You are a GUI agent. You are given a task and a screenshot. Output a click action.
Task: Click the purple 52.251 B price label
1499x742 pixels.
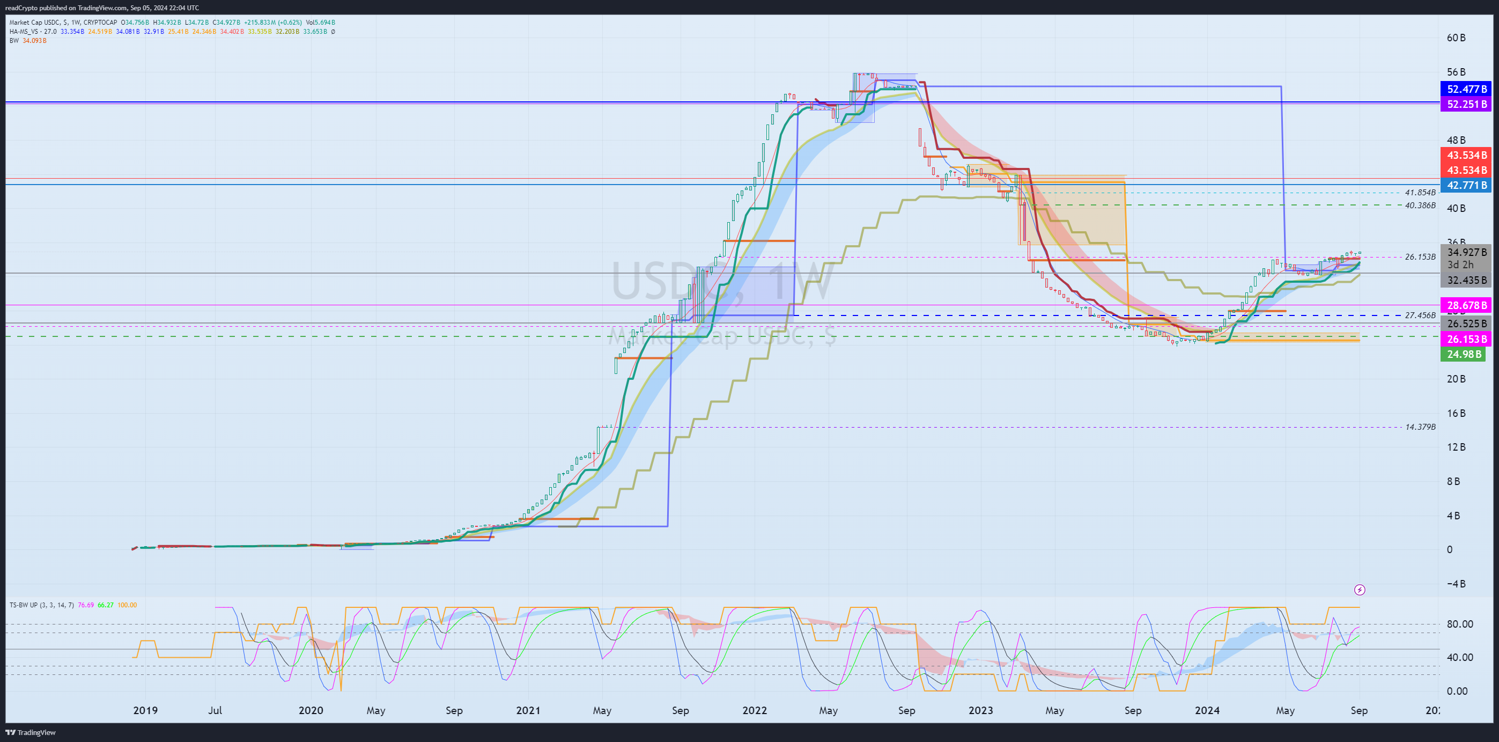(x=1466, y=104)
